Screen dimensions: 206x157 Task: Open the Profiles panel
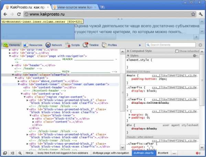click(x=109, y=45)
